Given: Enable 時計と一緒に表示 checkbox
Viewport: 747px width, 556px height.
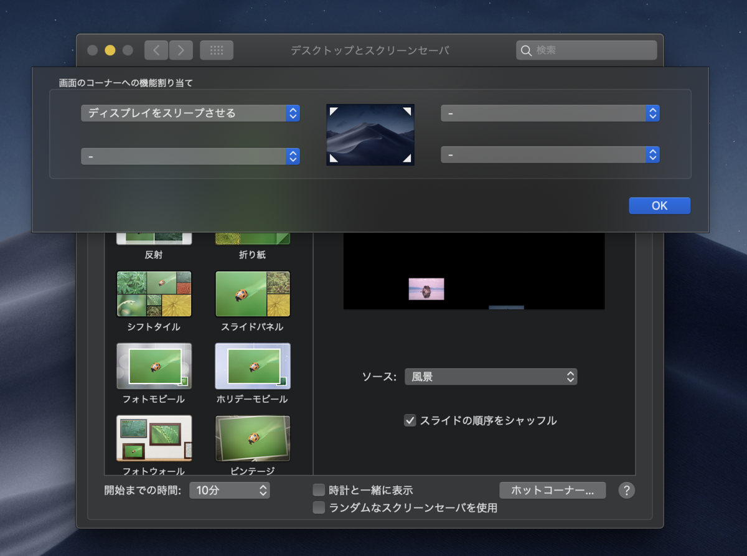Looking at the screenshot, I should tap(319, 490).
